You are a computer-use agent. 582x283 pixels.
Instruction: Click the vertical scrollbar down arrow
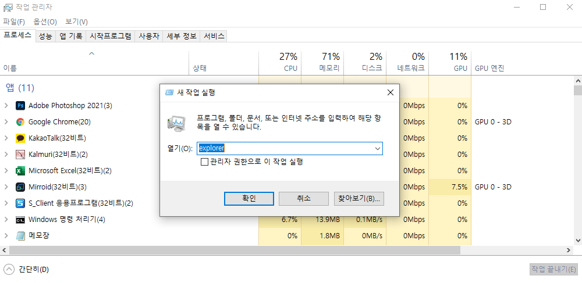(577, 241)
